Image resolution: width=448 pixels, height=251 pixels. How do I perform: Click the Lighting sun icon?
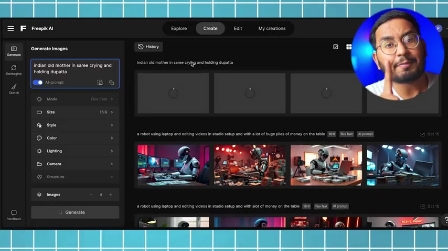pyautogui.click(x=39, y=151)
